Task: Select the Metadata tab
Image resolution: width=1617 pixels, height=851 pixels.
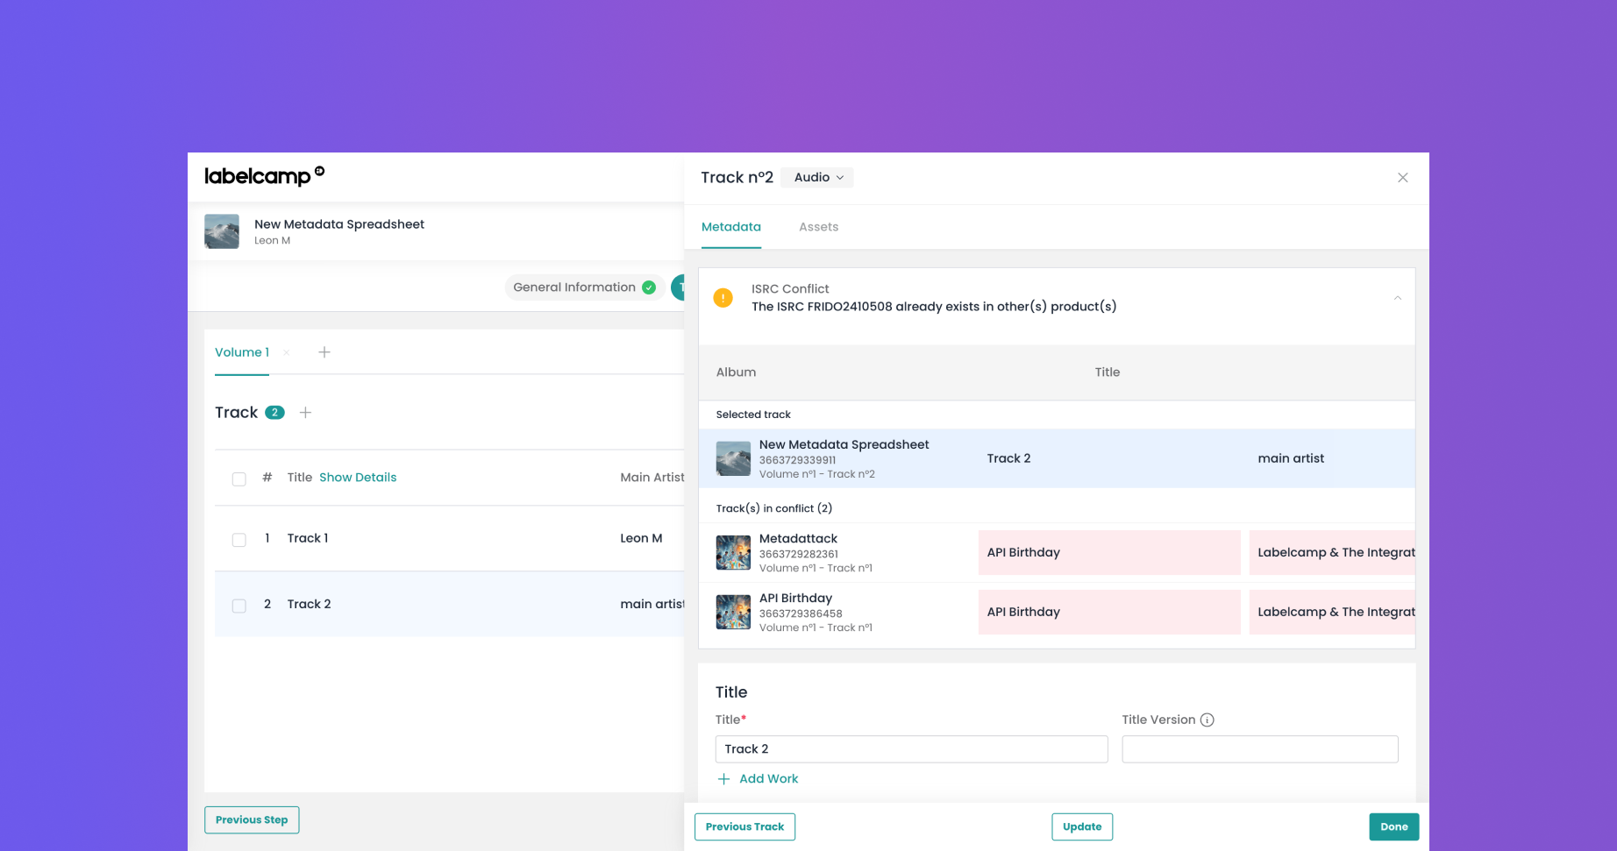Action: click(x=730, y=227)
